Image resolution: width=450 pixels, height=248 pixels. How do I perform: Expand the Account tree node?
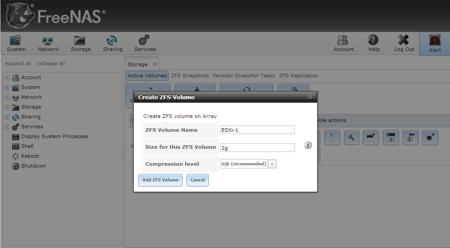7,77
